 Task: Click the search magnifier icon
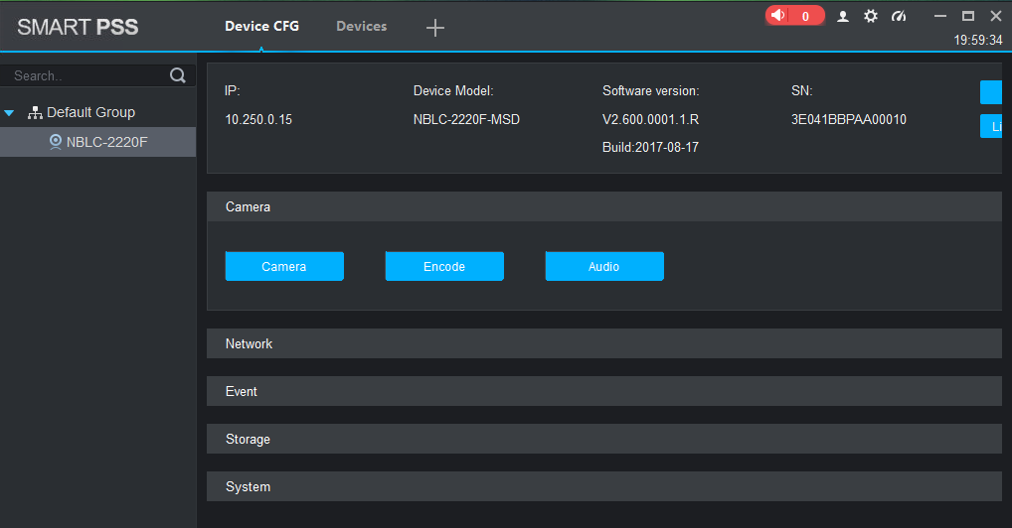(x=178, y=75)
